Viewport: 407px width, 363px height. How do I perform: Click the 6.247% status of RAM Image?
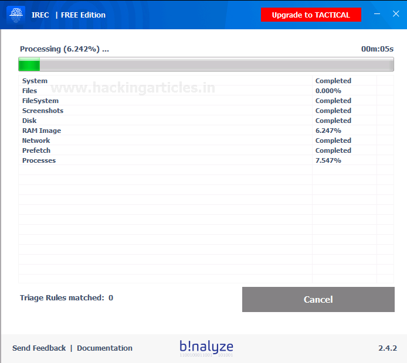click(328, 131)
